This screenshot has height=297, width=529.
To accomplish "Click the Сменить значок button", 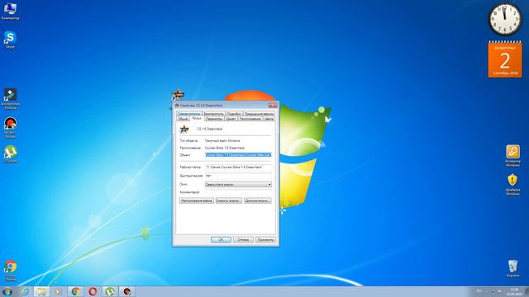I will (x=229, y=200).
